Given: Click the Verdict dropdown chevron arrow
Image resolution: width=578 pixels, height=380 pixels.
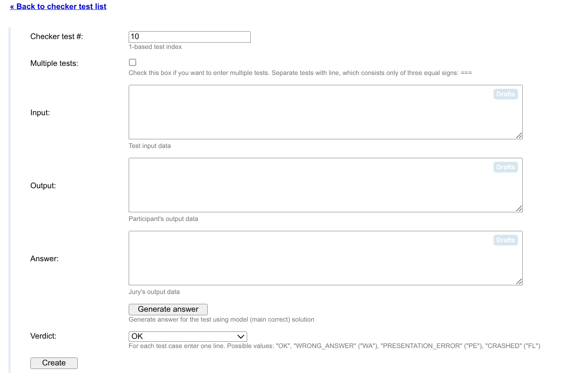Looking at the screenshot, I should point(240,337).
